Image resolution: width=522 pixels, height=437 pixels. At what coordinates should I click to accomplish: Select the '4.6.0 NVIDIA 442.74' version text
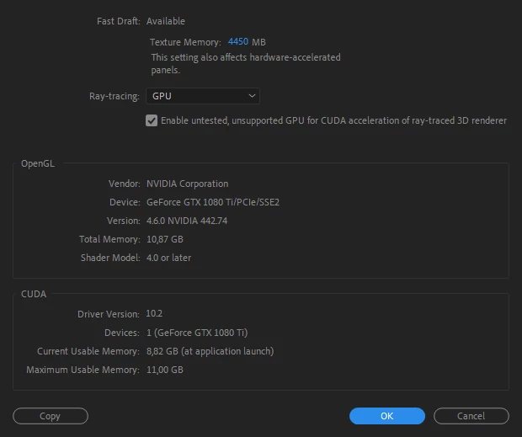[x=187, y=221]
